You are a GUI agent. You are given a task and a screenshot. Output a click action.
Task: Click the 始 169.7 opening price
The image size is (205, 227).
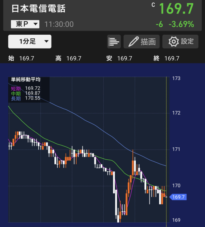pos(21,58)
